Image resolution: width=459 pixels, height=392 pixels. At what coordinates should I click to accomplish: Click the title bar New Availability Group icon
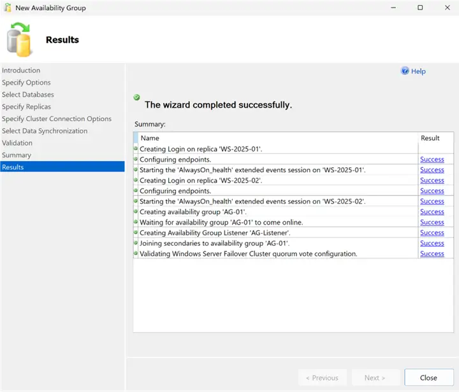tap(8, 8)
